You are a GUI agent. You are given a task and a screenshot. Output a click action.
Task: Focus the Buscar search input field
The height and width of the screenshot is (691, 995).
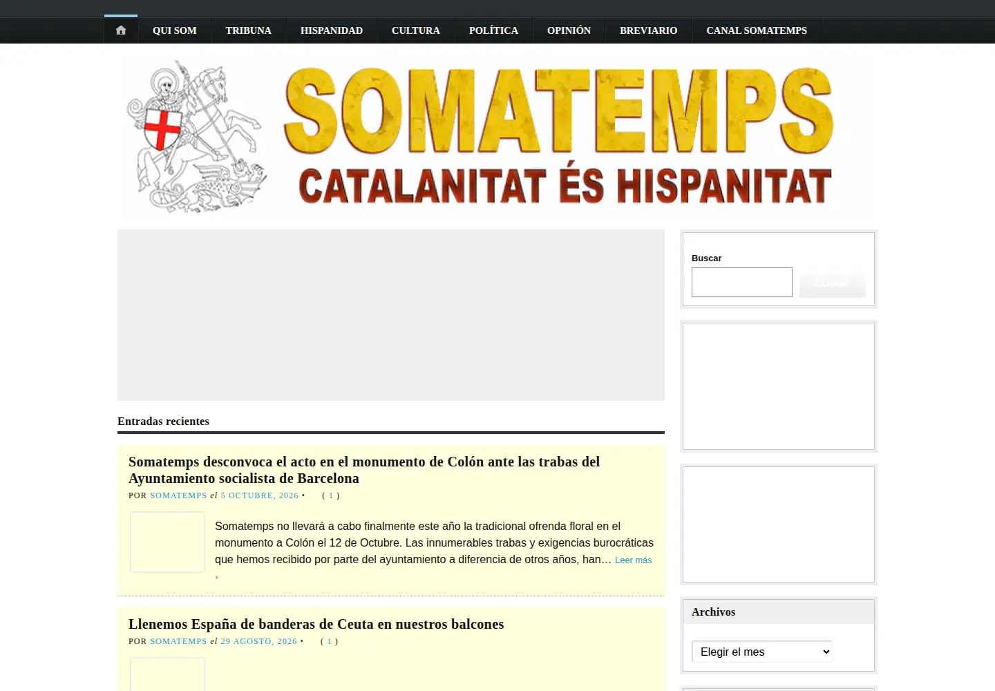(x=742, y=282)
